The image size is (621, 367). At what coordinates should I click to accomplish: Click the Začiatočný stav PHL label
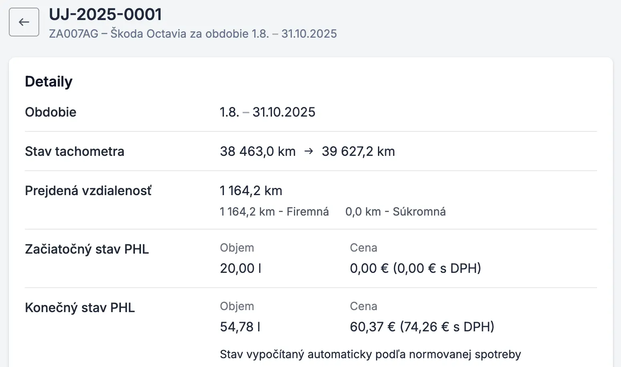pos(87,249)
